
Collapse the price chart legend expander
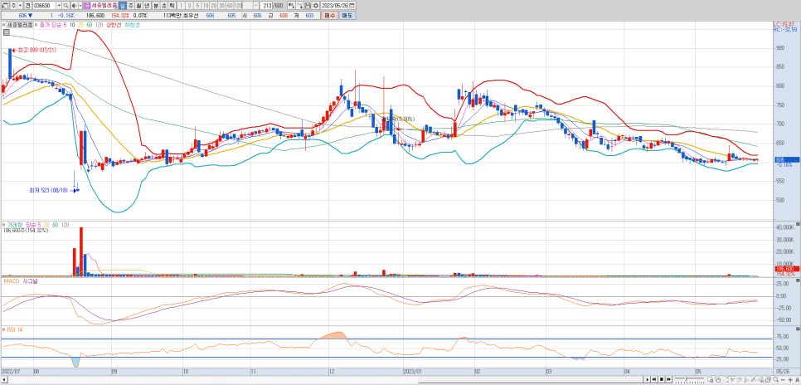pos(3,25)
